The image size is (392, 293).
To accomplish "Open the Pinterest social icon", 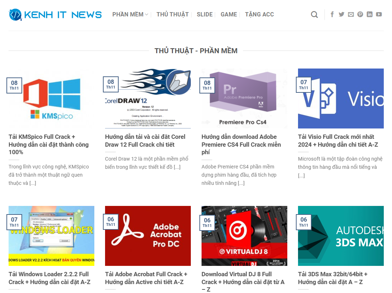I will (x=360, y=14).
